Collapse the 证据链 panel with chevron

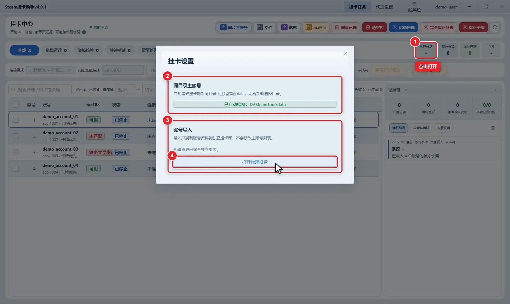coord(495,90)
